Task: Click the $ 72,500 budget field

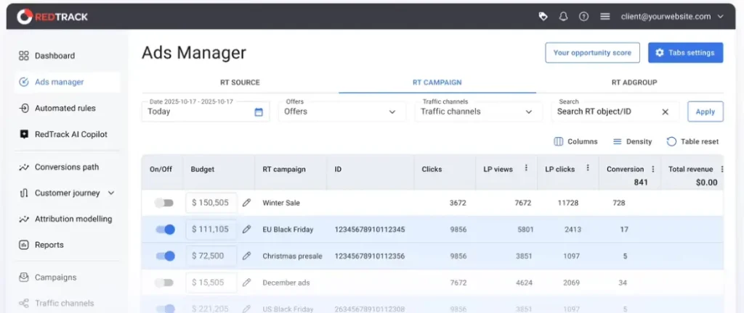Action: [x=211, y=256]
